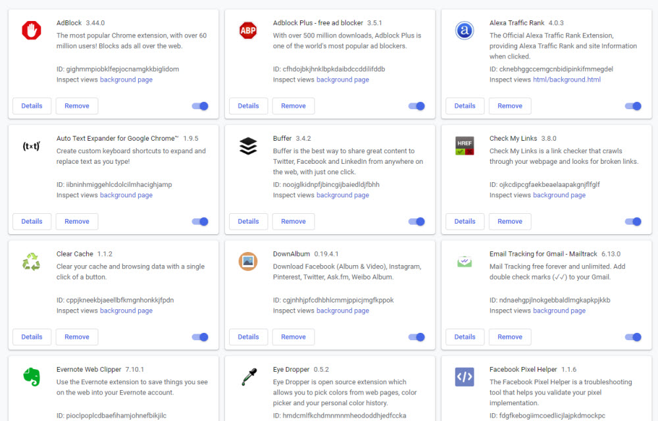Click the Auto Text Expander icon

point(32,146)
